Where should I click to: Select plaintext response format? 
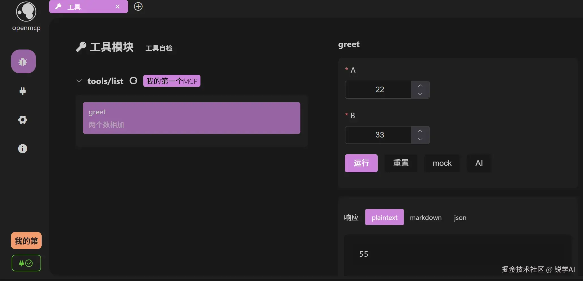point(384,217)
